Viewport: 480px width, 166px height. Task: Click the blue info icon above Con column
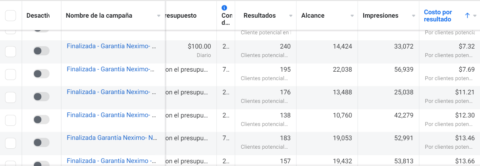224,8
